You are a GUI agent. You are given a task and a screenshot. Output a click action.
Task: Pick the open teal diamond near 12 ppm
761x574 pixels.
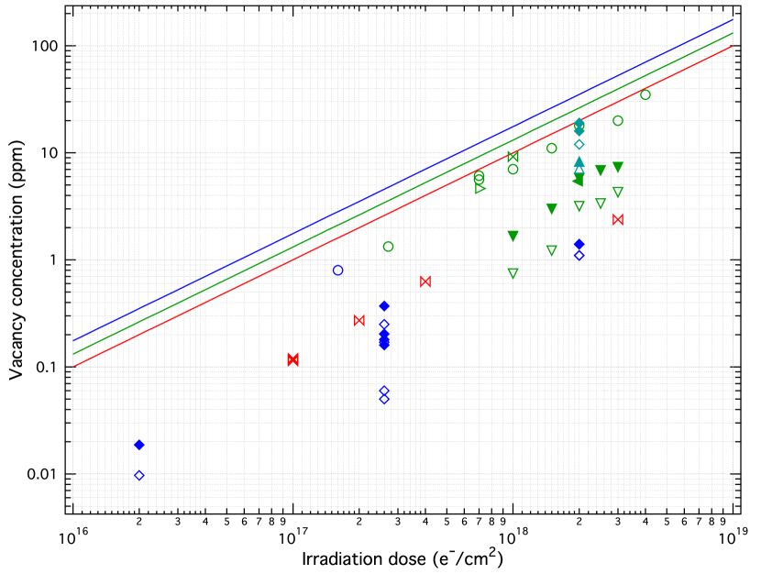[x=579, y=144]
